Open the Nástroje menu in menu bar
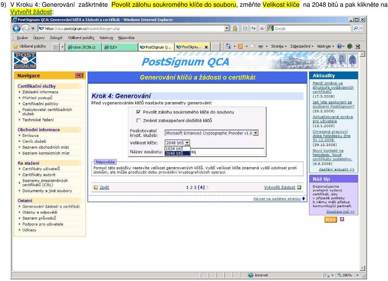Image resolution: width=388 pixels, height=281 pixels. tap(106, 38)
